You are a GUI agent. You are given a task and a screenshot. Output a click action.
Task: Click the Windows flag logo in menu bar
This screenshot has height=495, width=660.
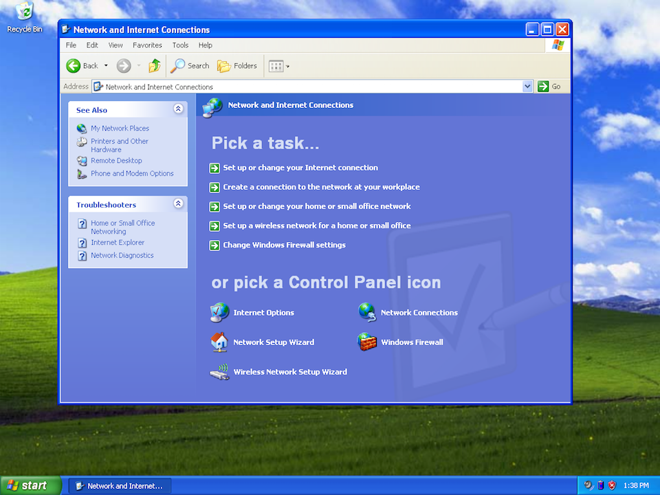(x=558, y=45)
